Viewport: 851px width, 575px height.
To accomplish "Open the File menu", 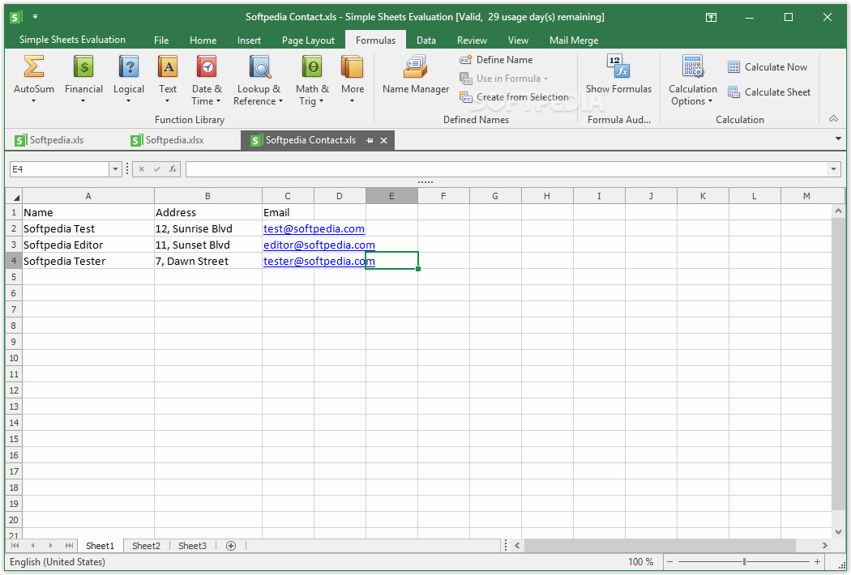I will coord(161,40).
